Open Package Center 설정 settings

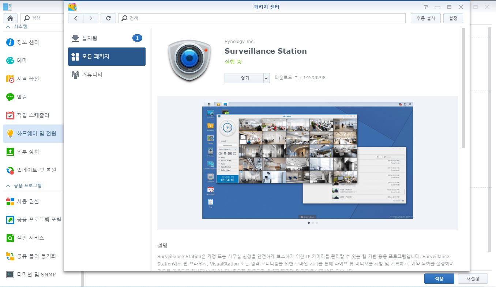[453, 18]
